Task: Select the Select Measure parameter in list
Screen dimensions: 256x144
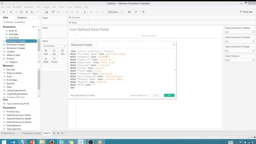Action: tap(14, 126)
